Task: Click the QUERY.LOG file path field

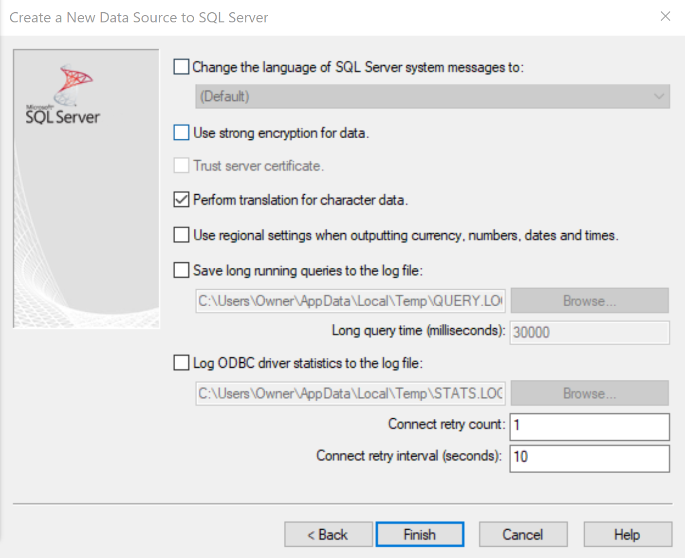Action: pyautogui.click(x=350, y=300)
